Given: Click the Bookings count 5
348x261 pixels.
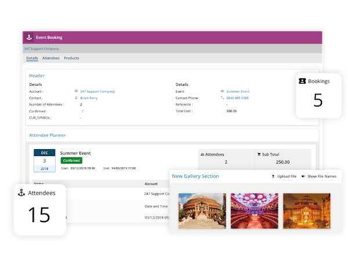Looking at the screenshot, I should point(318,100).
